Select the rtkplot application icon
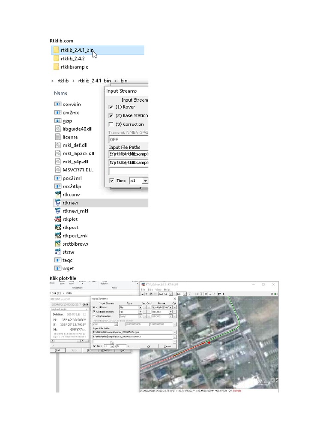 tap(58, 219)
